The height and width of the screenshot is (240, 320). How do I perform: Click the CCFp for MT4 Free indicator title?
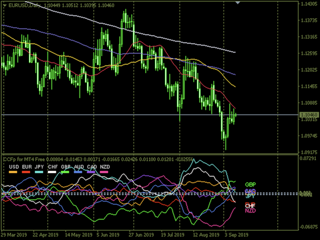tap(25, 158)
